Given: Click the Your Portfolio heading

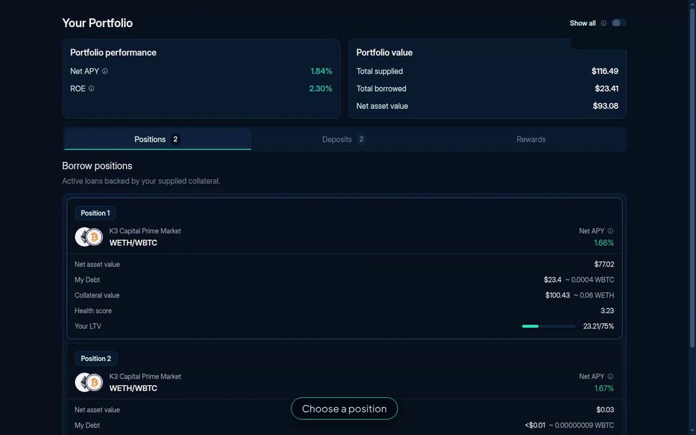Looking at the screenshot, I should pos(97,23).
